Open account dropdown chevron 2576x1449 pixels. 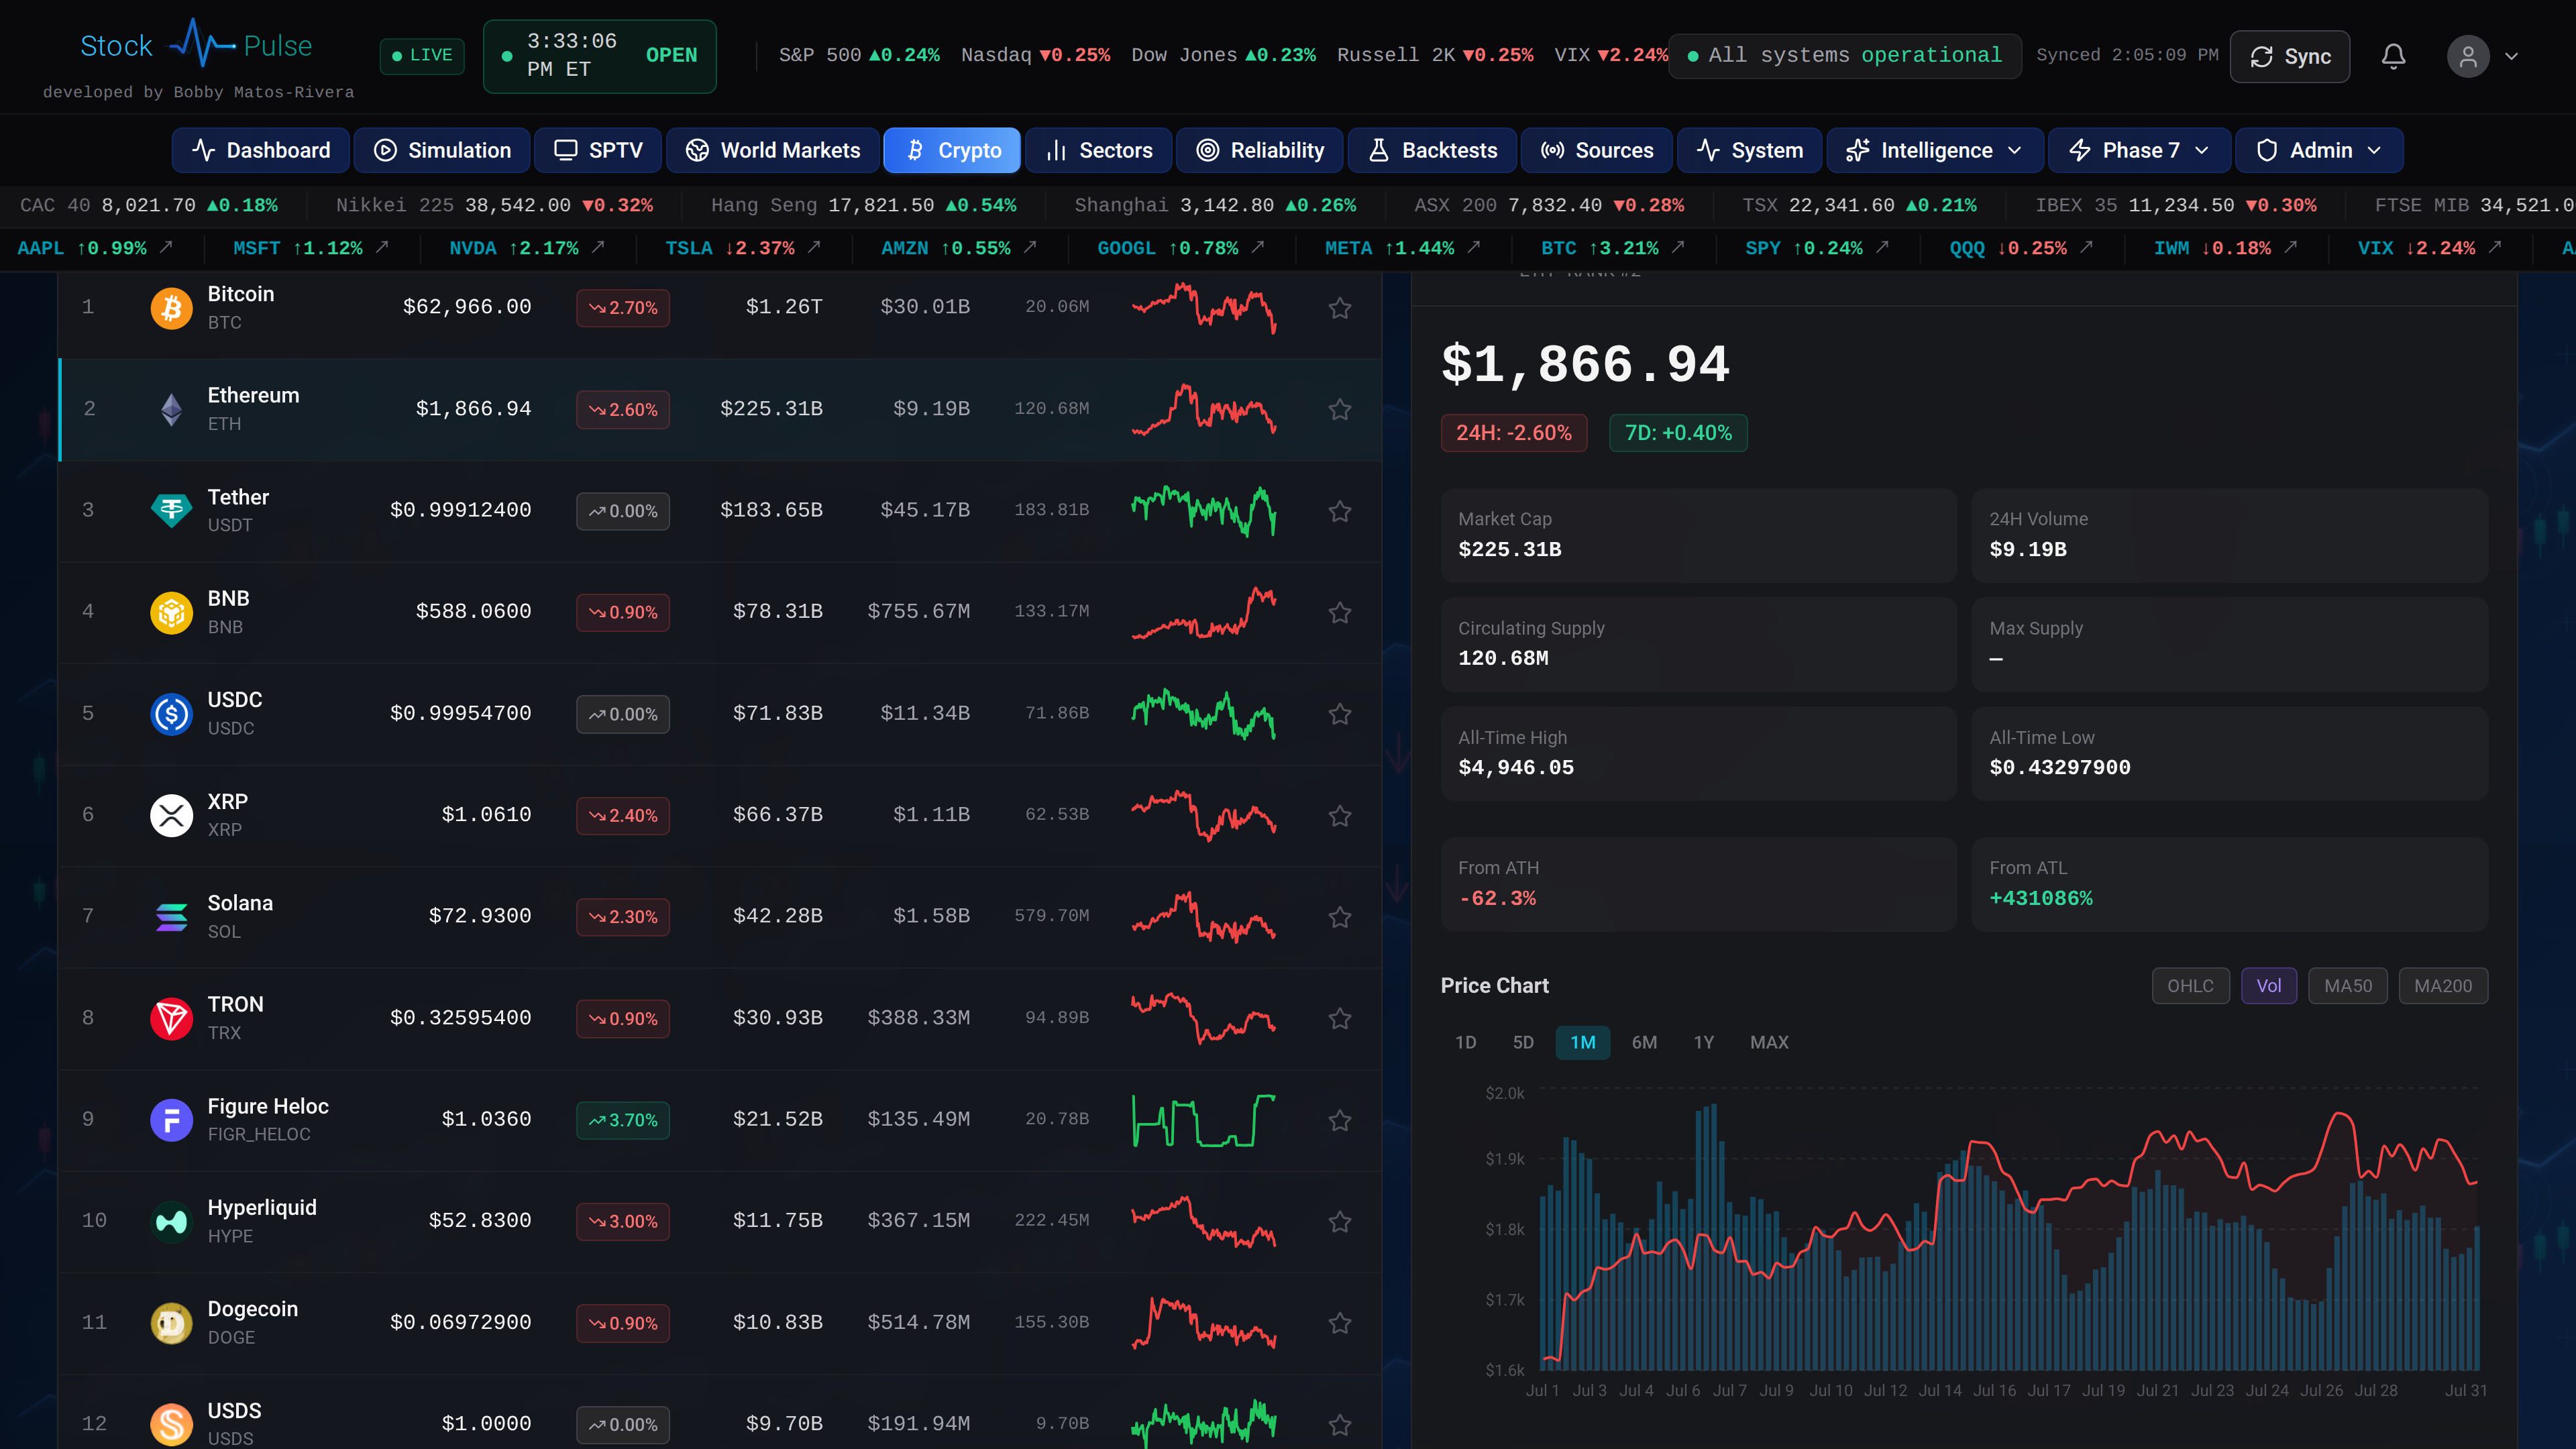pyautogui.click(x=2511, y=56)
